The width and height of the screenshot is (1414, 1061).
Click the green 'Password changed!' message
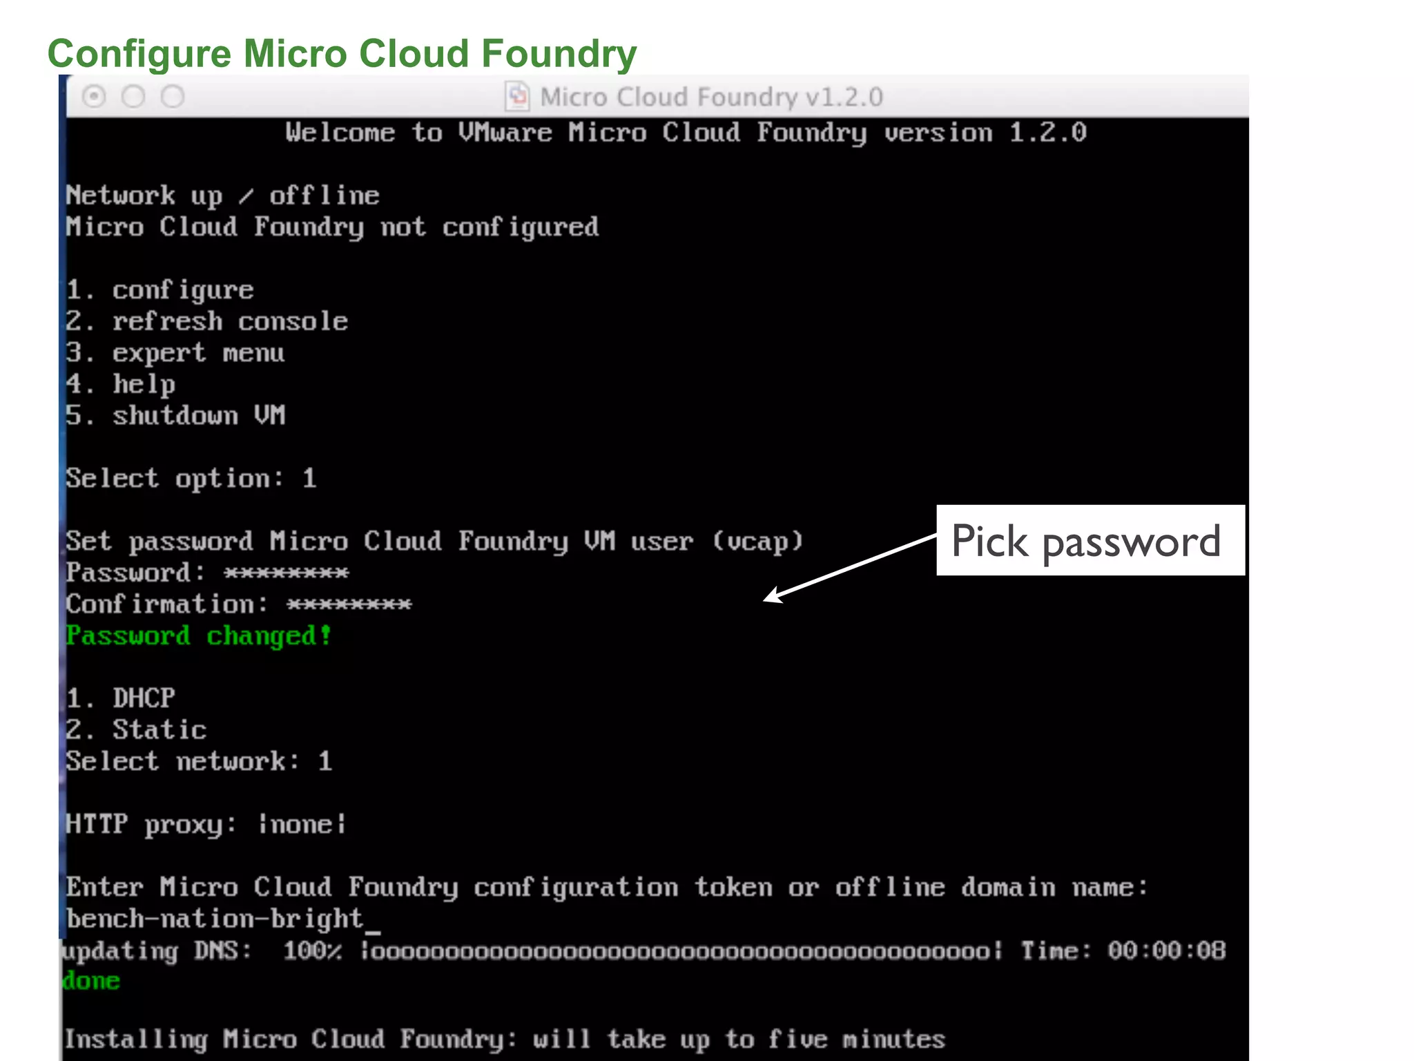[x=199, y=636]
